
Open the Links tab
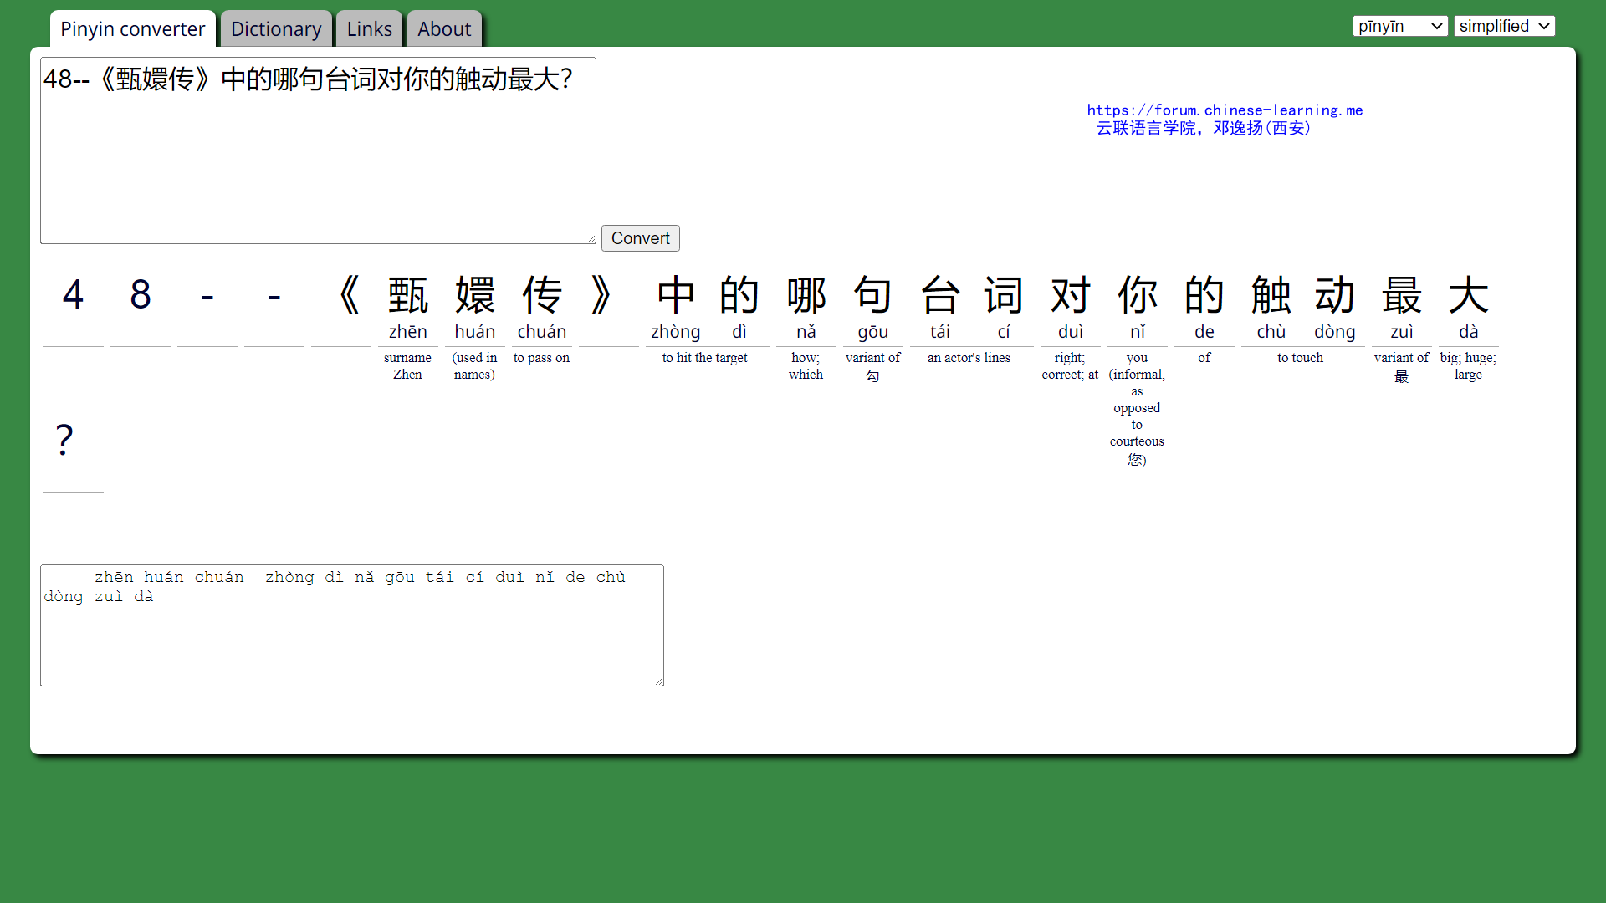point(369,29)
